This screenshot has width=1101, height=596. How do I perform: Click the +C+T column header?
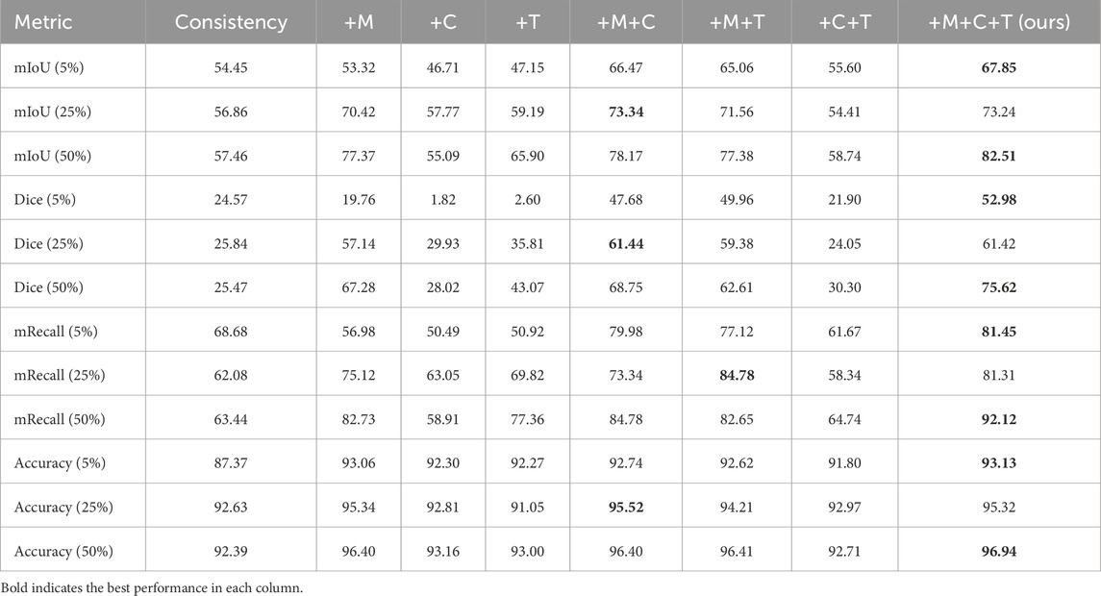tap(844, 22)
